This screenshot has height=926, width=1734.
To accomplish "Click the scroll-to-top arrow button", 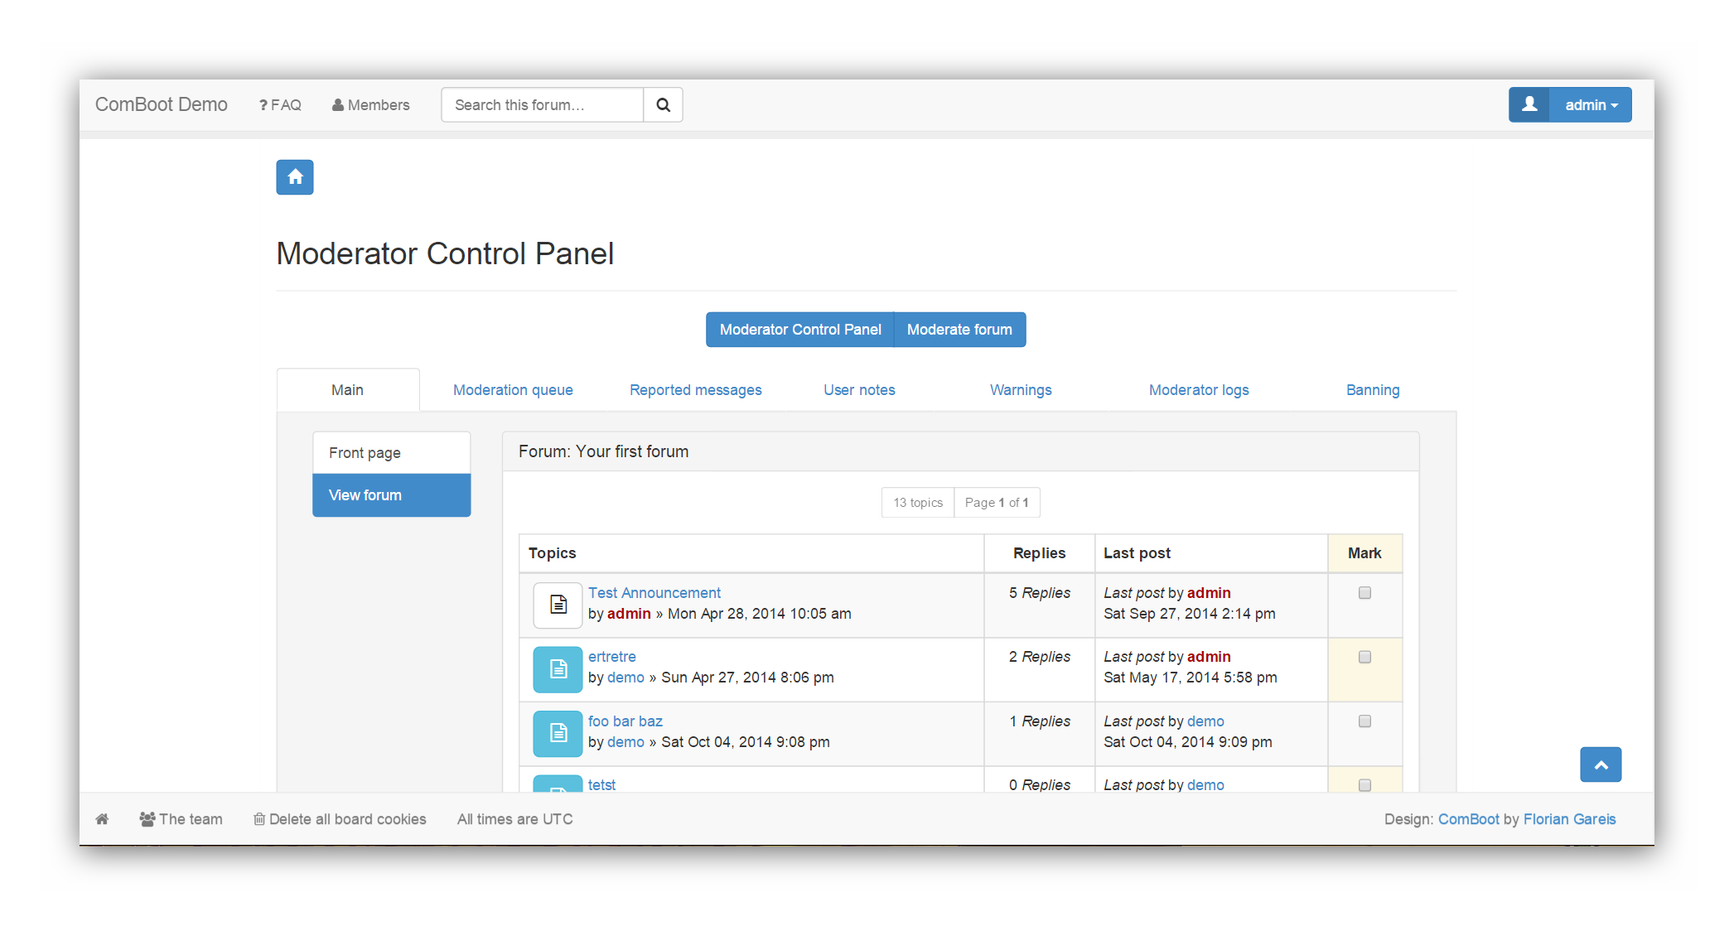I will (x=1601, y=764).
